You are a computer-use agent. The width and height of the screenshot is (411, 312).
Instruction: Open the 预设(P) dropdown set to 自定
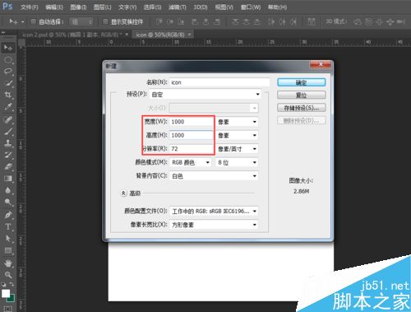tap(205, 95)
